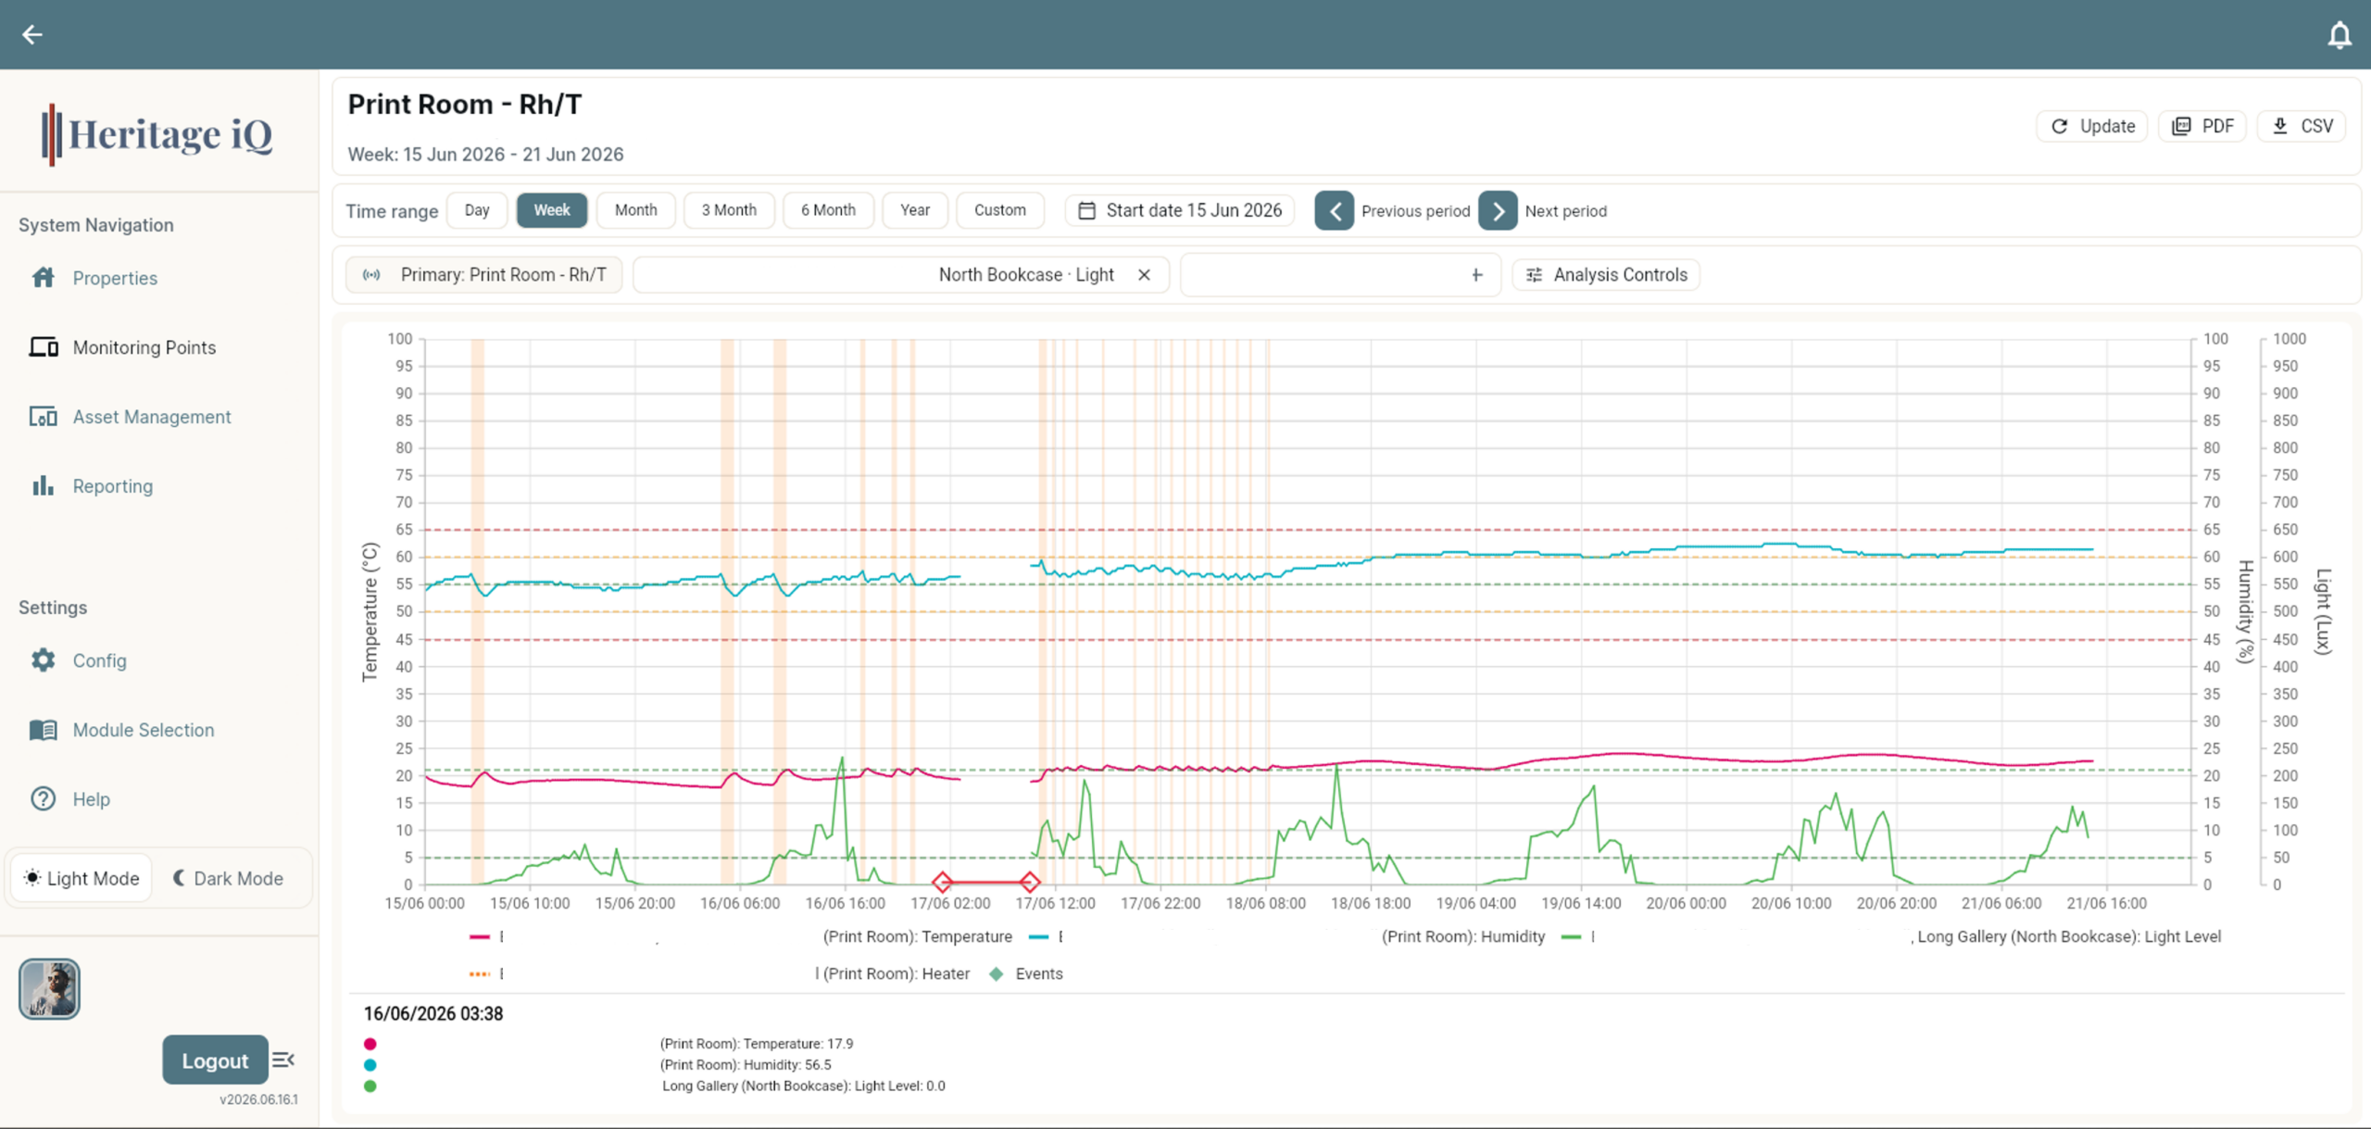Viewport: 2371px width, 1129px height.
Task: Switch to Light Mode
Action: 82,878
